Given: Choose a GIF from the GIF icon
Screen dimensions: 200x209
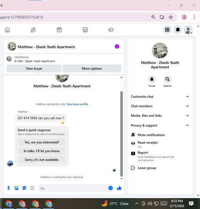Looking at the screenshot, I should tap(32, 188).
